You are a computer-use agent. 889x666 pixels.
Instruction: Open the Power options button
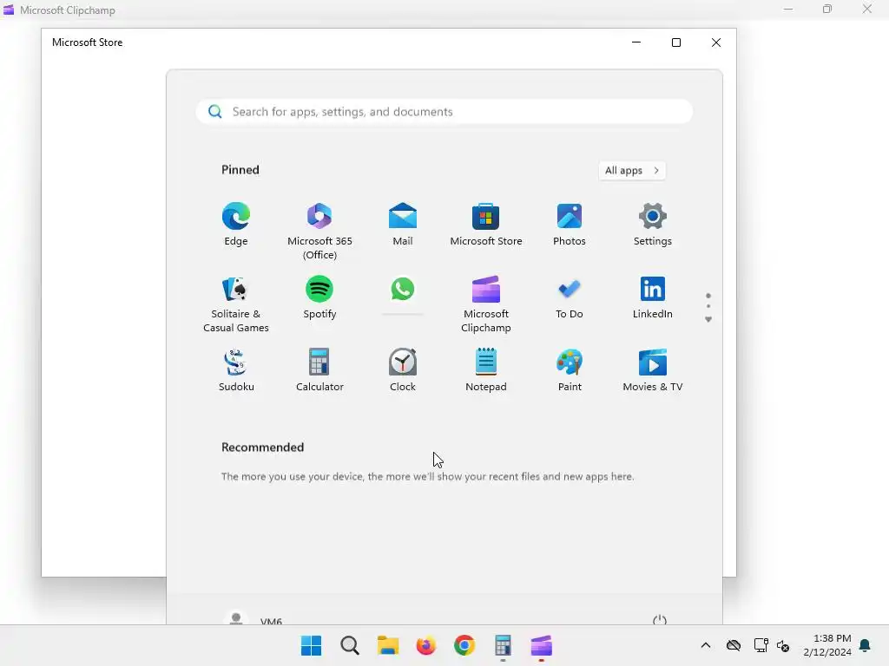point(660,619)
